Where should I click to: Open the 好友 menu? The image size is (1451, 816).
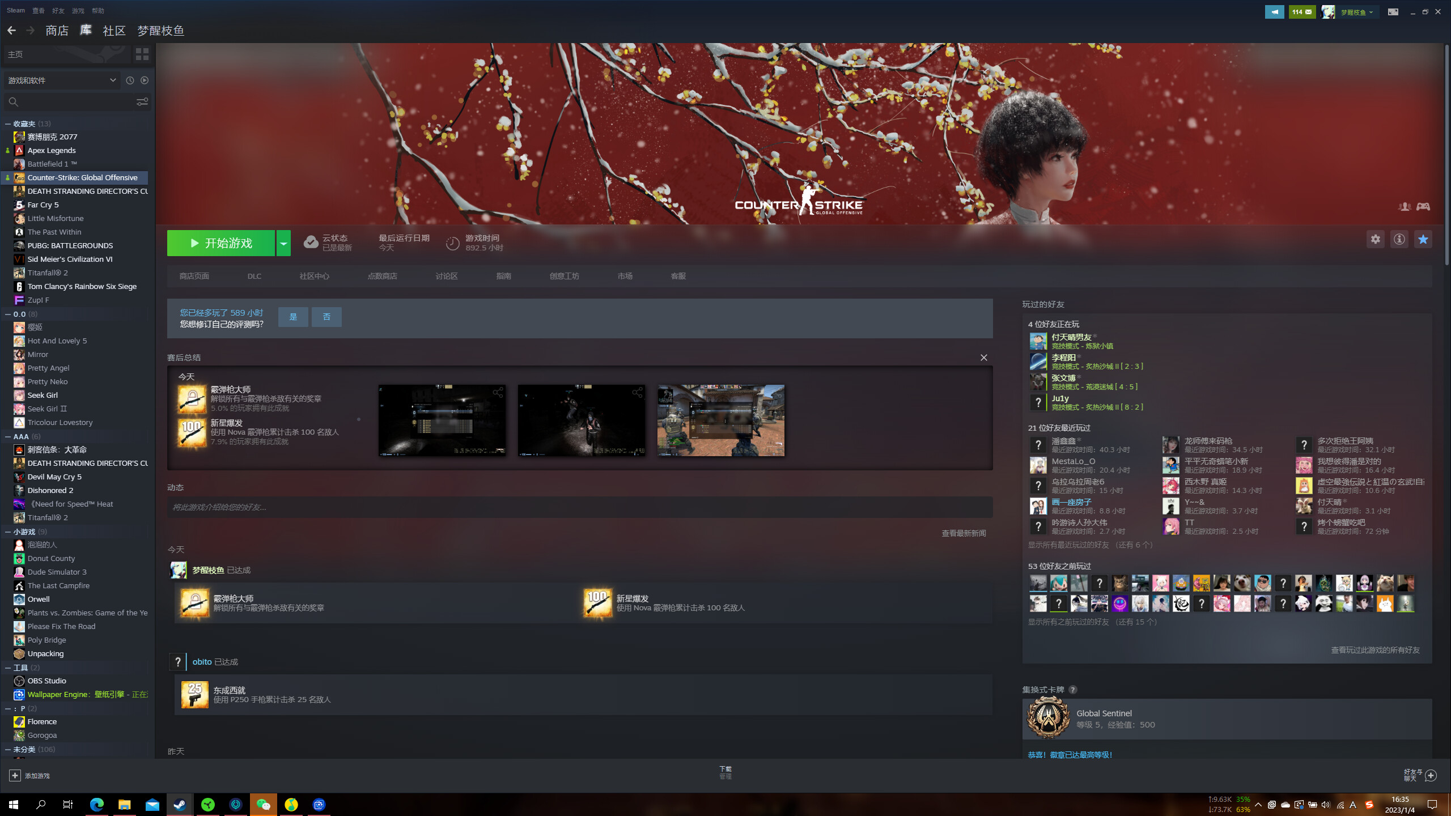58,11
